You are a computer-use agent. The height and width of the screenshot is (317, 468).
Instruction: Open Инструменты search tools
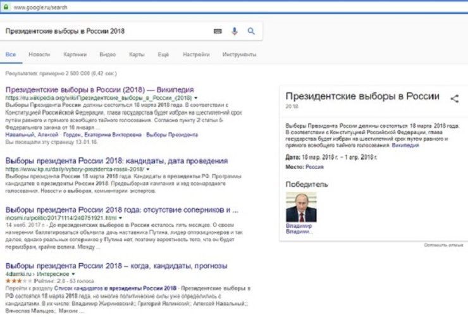point(239,54)
